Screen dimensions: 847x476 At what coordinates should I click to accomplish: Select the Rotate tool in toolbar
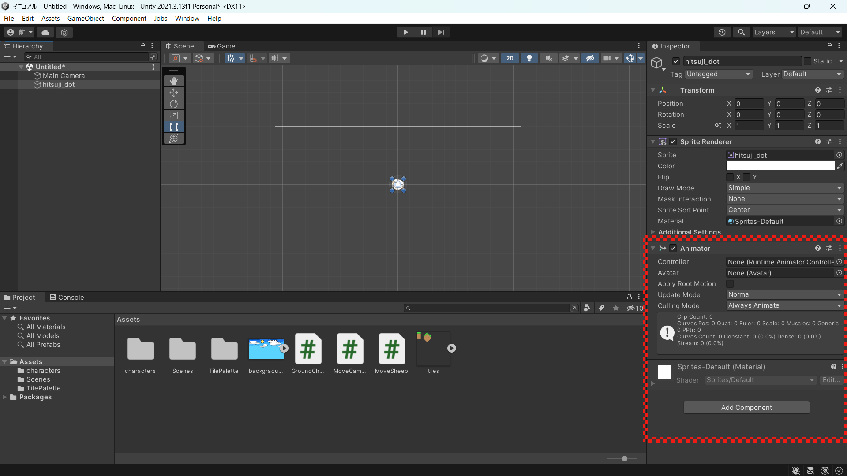coord(173,104)
